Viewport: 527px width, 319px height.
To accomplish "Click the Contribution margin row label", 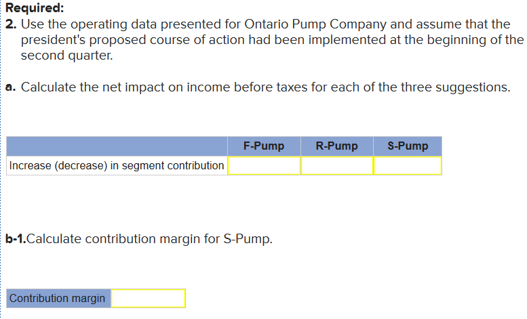I will [x=58, y=298].
